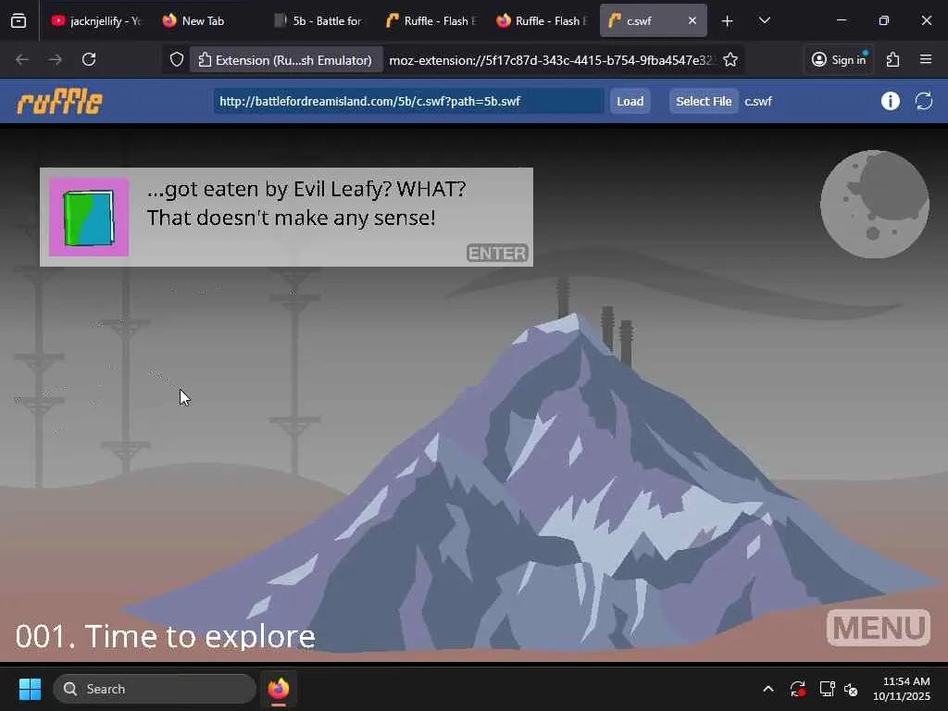
Task: Click the moon in the game sky
Action: tap(874, 204)
